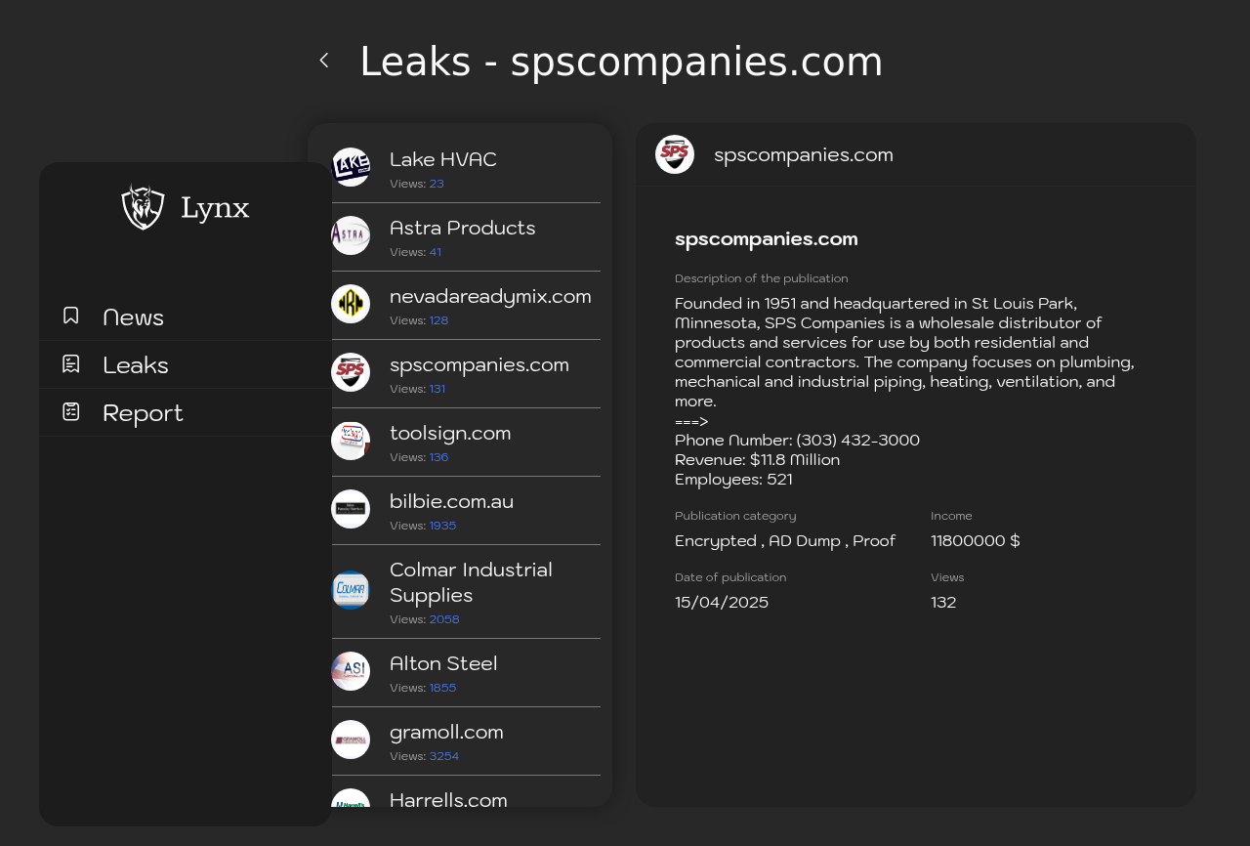Click the Lynx shield logo
The width and height of the screenshot is (1250, 846).
tap(143, 207)
